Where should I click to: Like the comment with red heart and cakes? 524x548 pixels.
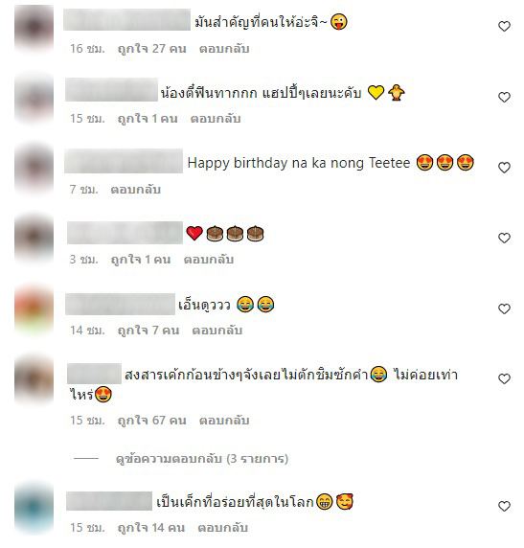(504, 238)
